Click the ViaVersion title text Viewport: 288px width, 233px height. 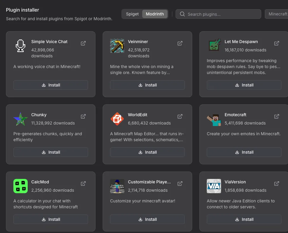click(x=235, y=182)
